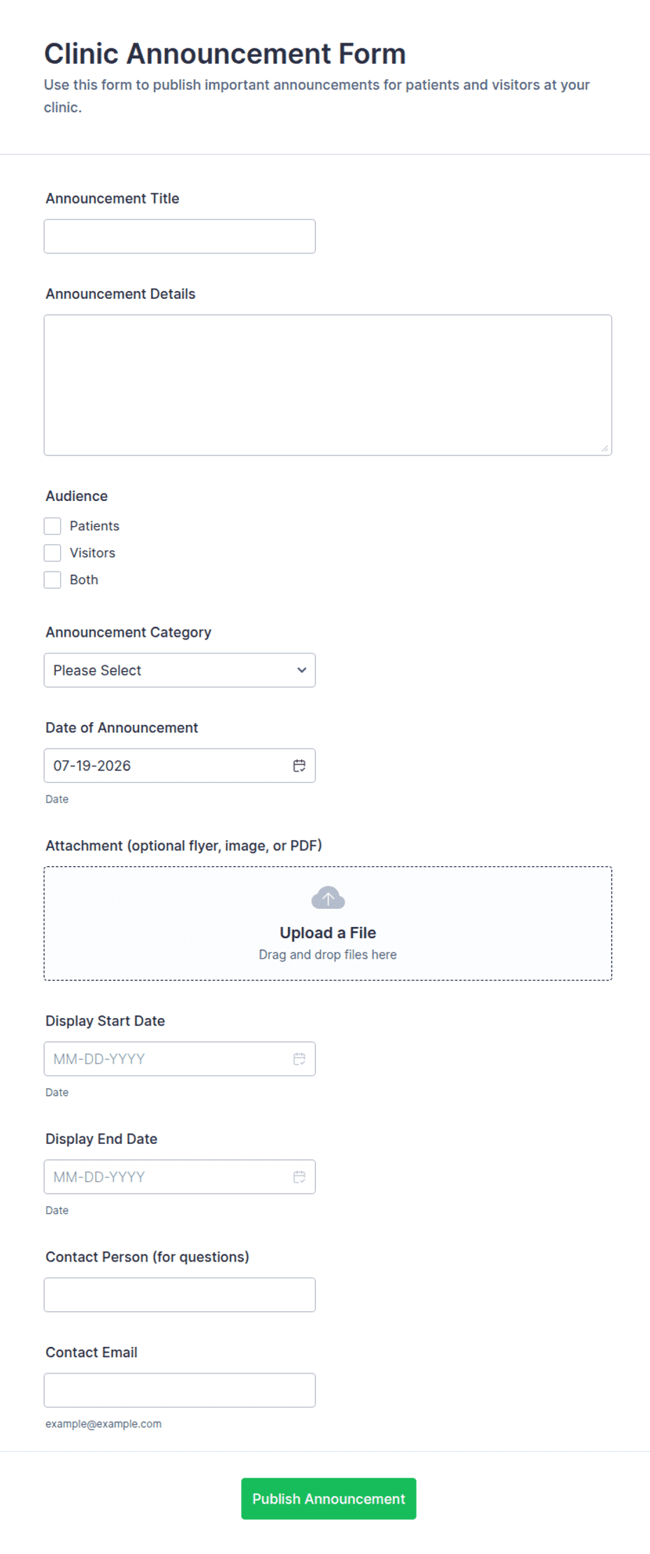The height and width of the screenshot is (1554, 650).
Task: Click the cloud upload icon
Action: click(x=328, y=898)
